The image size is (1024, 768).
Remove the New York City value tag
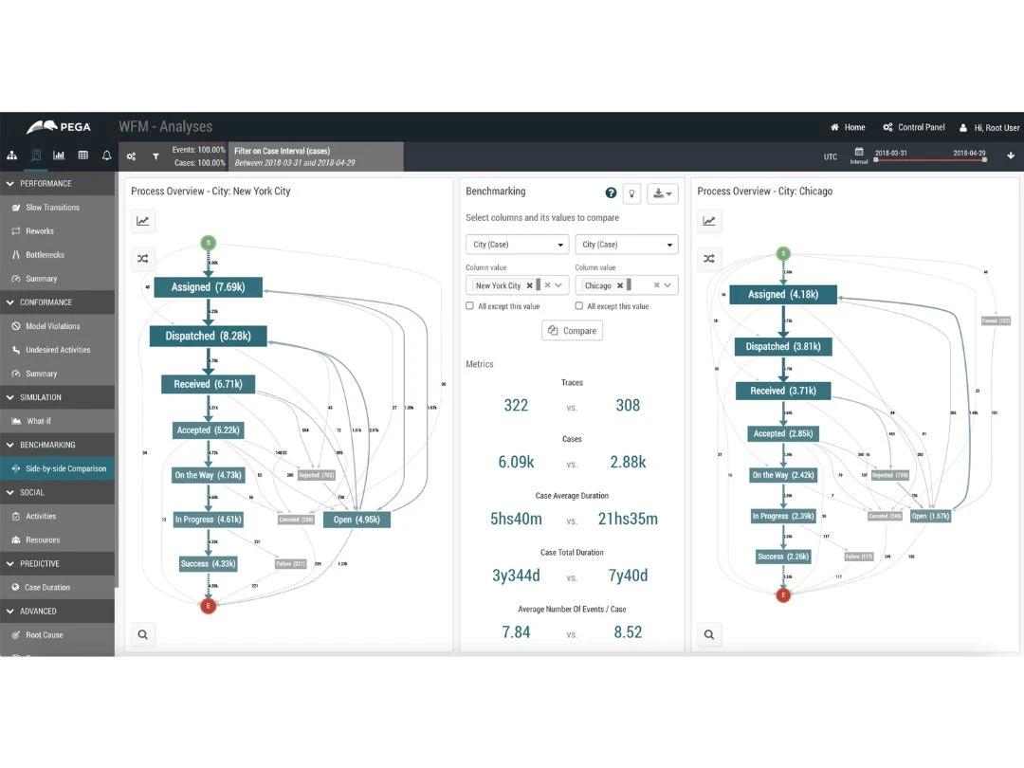[530, 285]
